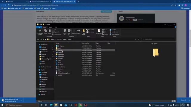Click the Paste icon in Clipboard group

(x=50, y=32)
